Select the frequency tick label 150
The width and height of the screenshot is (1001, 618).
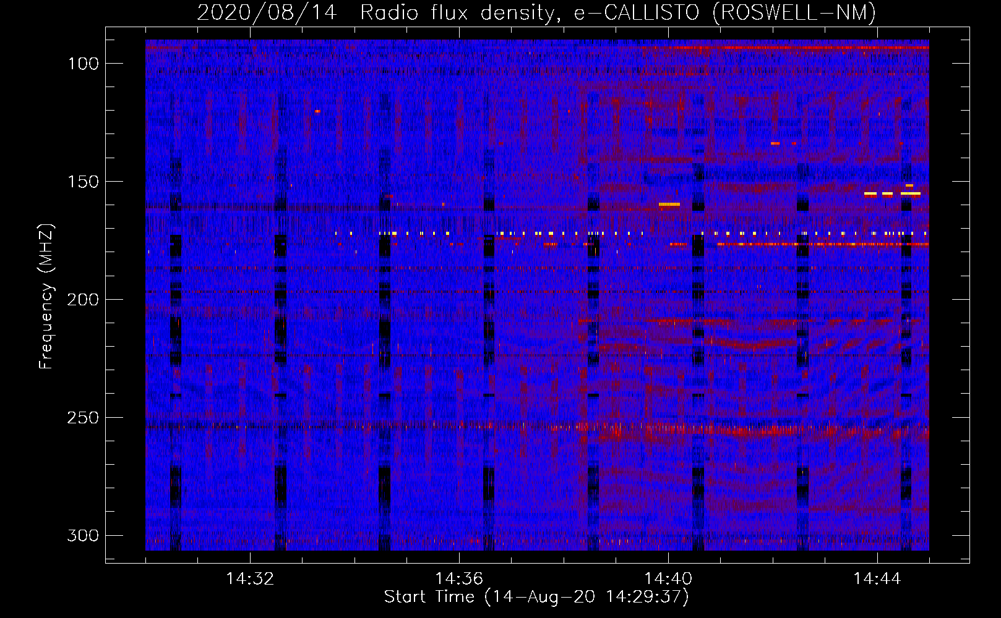[x=83, y=182]
